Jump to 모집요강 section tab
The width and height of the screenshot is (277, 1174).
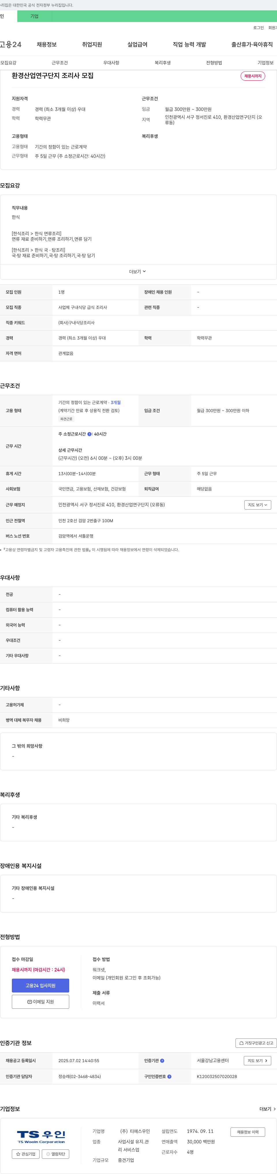(x=8, y=63)
